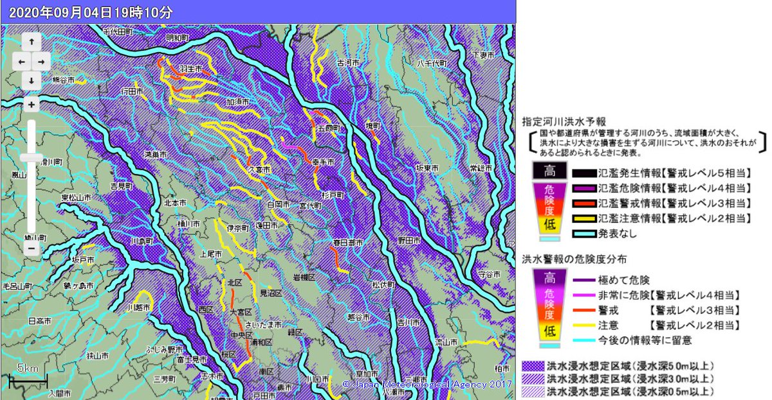
Task: Click the 岩槻区 map label
Action: [304, 277]
